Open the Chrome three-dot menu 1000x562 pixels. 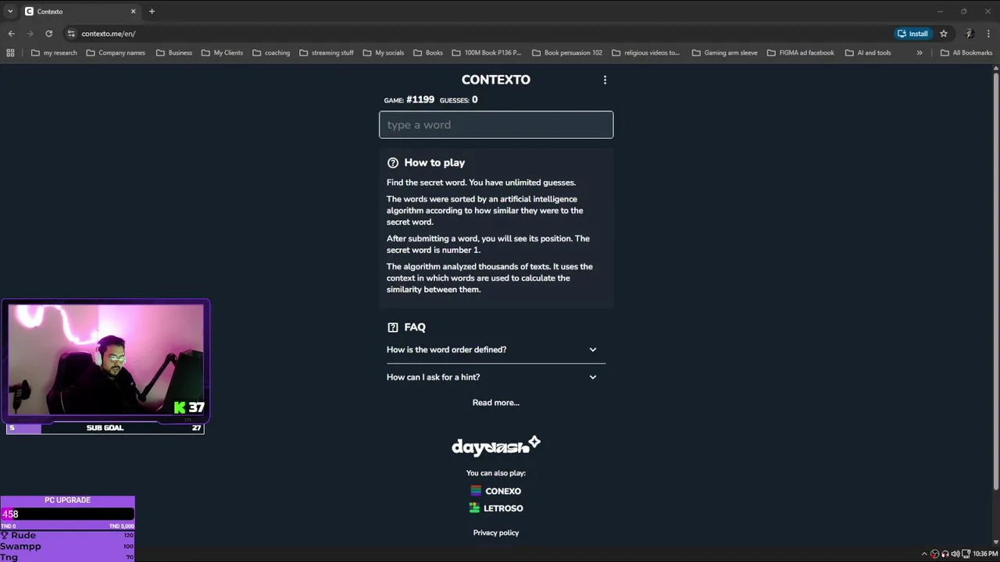989,34
